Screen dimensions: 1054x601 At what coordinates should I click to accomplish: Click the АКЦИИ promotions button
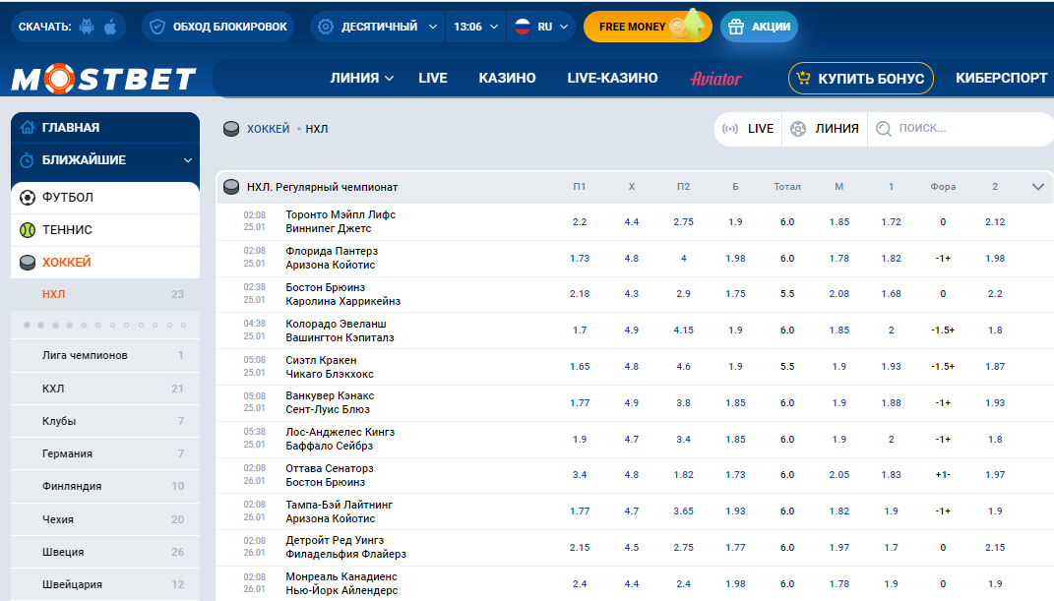click(760, 27)
